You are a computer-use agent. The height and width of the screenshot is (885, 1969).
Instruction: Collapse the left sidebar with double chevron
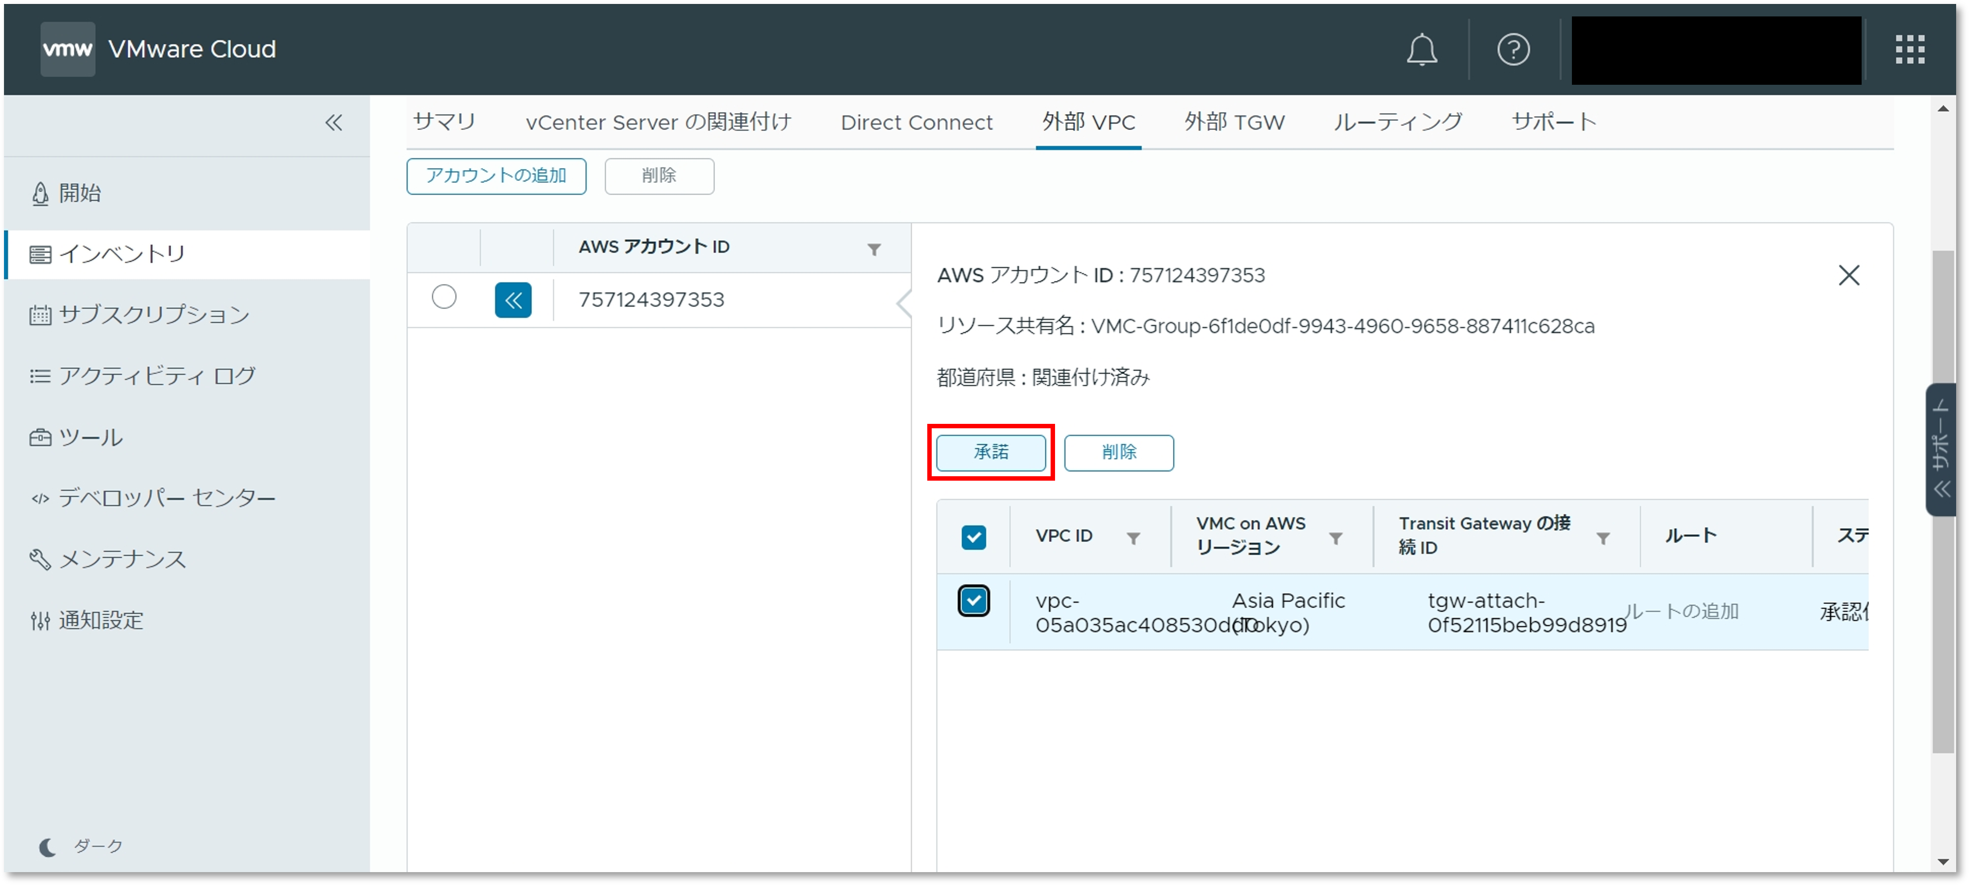(x=333, y=122)
